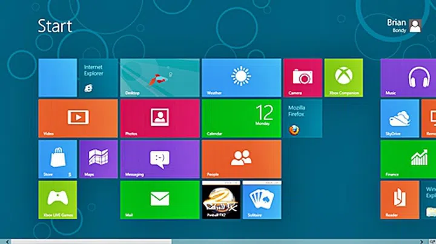436x244 pixels.
Task: Open the Photos app tile
Action: [x=160, y=118]
